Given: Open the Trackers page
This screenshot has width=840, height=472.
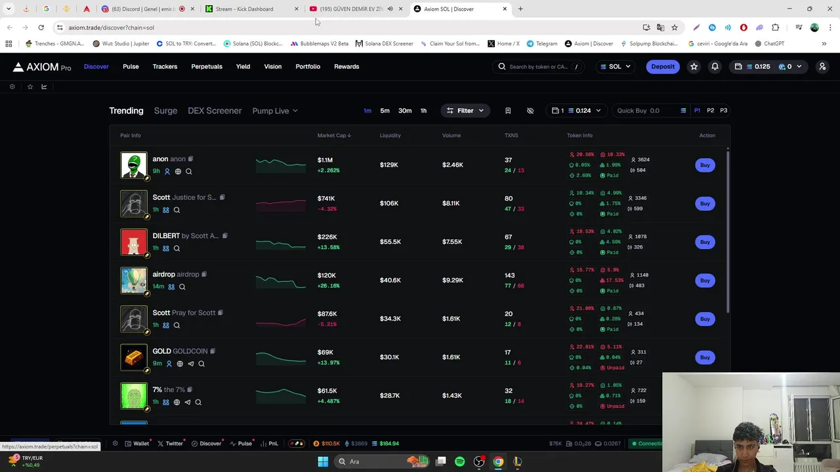Looking at the screenshot, I should (165, 66).
